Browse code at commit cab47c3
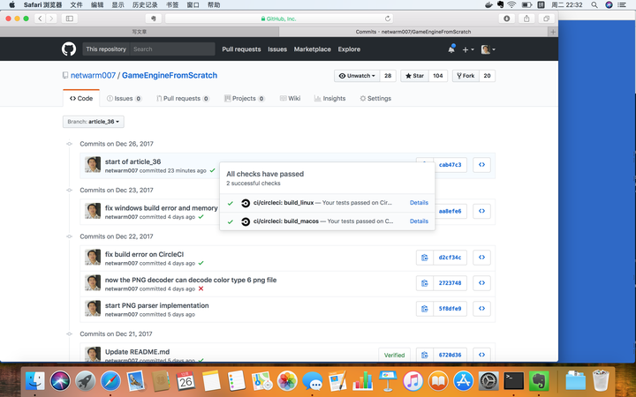This screenshot has height=397, width=636. tap(482, 165)
